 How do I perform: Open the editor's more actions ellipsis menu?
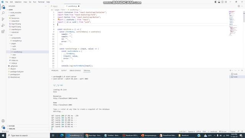(242, 6)
